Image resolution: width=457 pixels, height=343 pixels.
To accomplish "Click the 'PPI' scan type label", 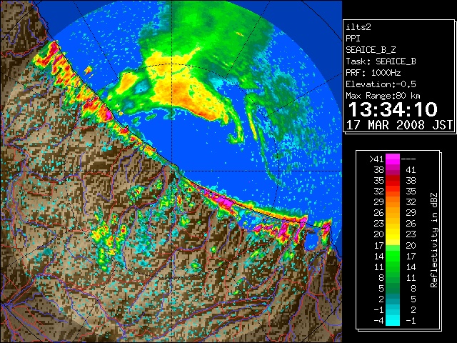I will click(x=353, y=39).
